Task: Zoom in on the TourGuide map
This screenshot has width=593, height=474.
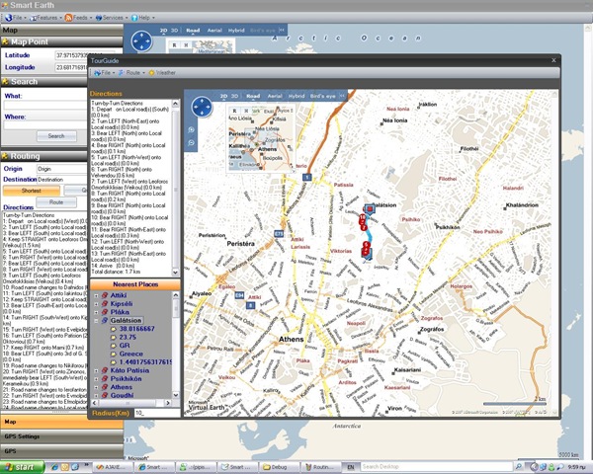Action: coord(192,130)
